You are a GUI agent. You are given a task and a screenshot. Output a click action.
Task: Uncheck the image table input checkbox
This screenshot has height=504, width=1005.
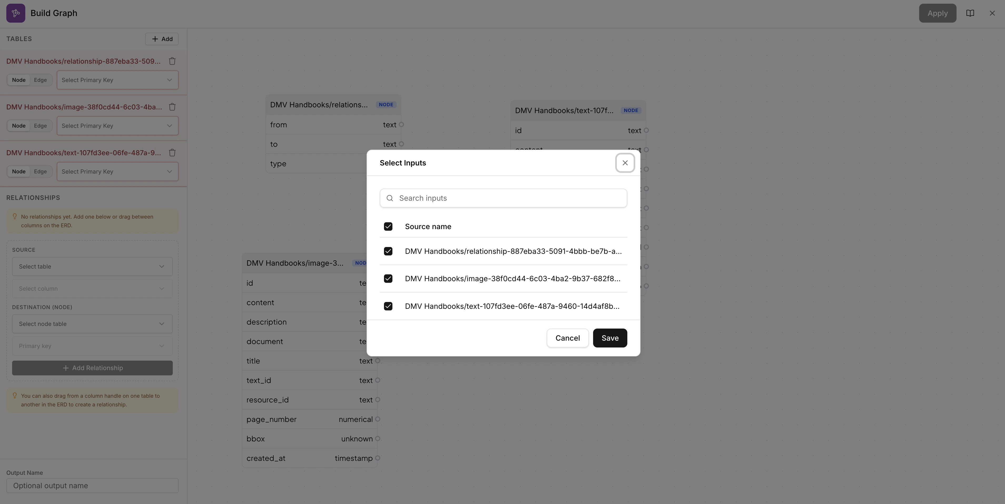point(388,278)
